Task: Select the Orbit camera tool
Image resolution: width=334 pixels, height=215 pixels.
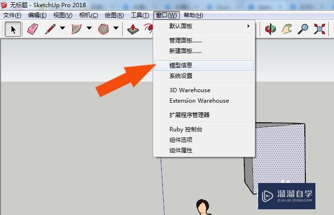Action: (x=271, y=29)
